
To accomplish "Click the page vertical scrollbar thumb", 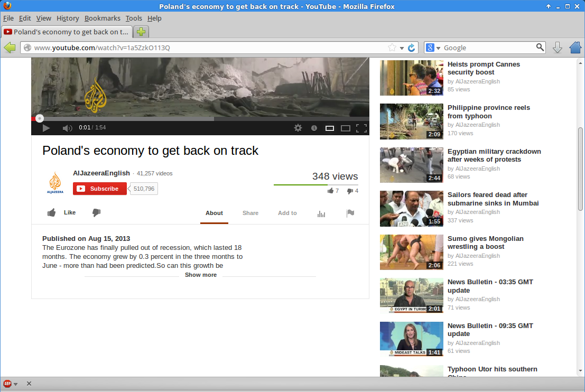I will (580, 169).
